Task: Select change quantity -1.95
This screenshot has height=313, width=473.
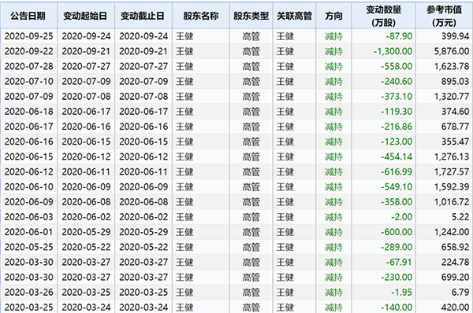Action: (x=401, y=293)
